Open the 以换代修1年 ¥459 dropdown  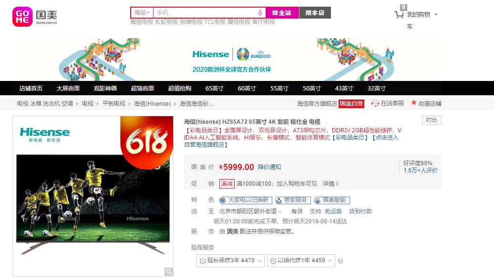[301, 260]
